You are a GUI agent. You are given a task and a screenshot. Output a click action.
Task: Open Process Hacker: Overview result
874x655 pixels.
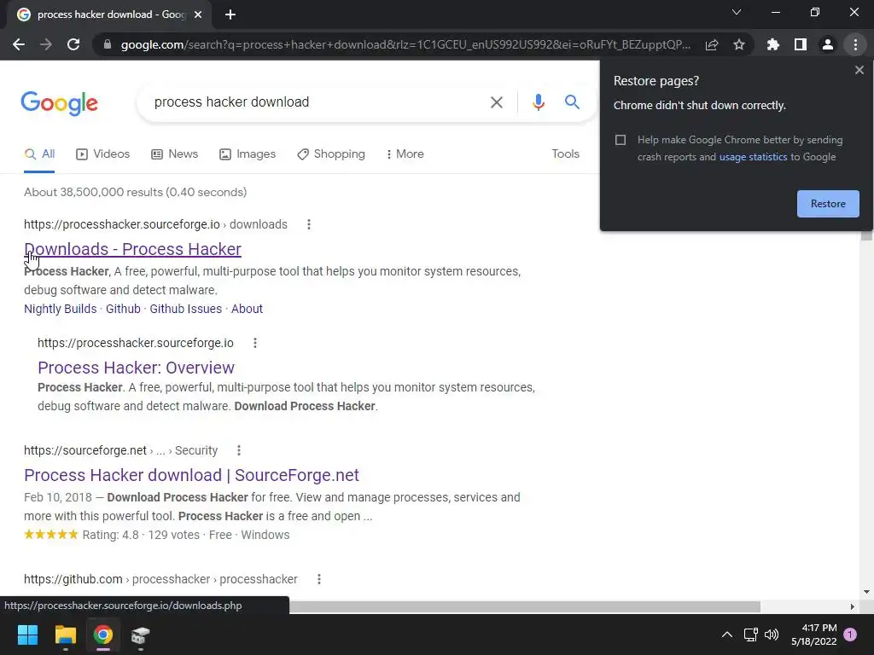[x=136, y=368]
